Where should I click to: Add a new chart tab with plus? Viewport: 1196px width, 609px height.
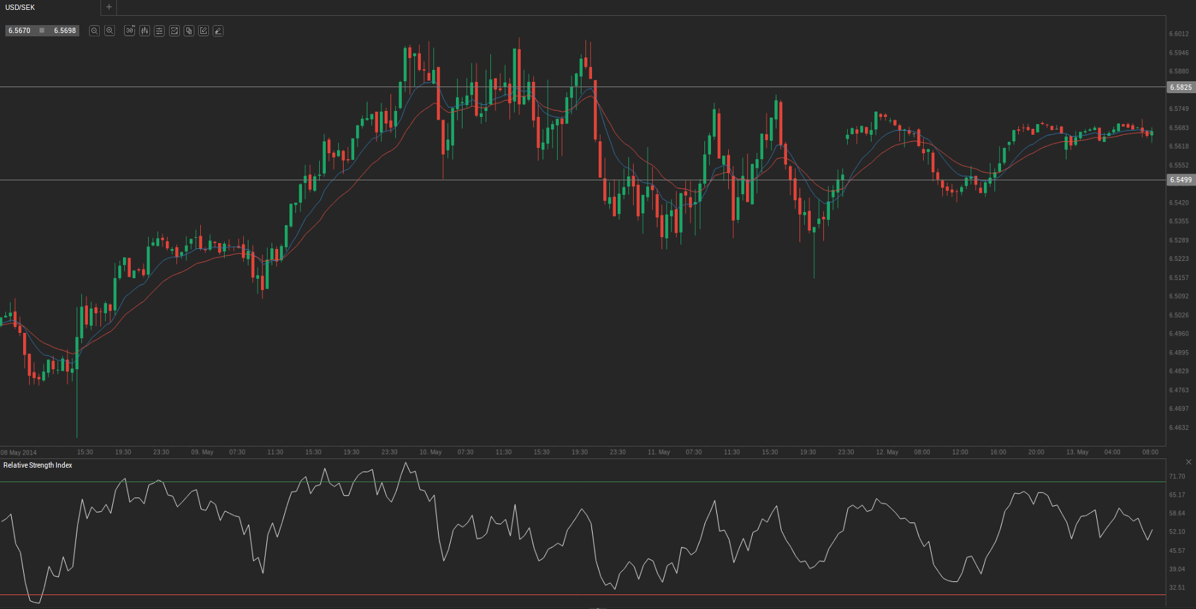click(109, 7)
